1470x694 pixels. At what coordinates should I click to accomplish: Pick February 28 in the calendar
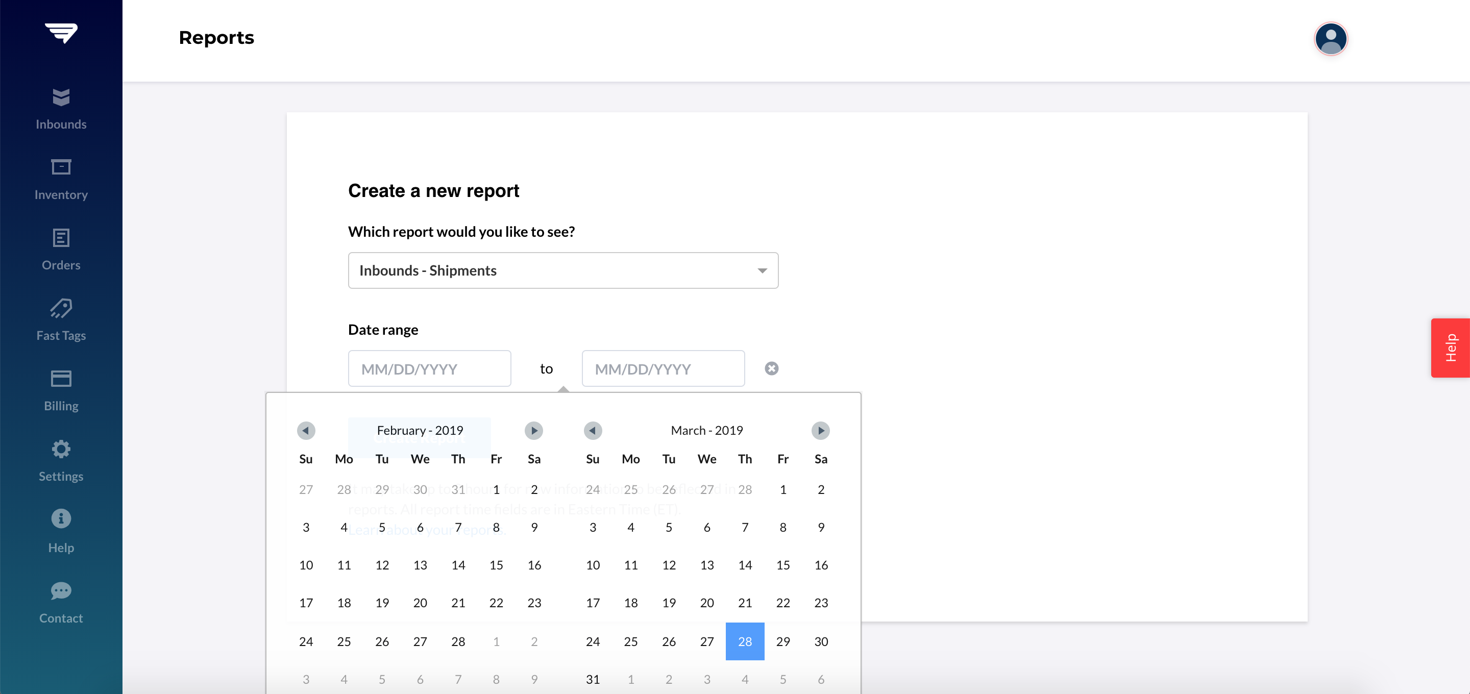tap(458, 641)
